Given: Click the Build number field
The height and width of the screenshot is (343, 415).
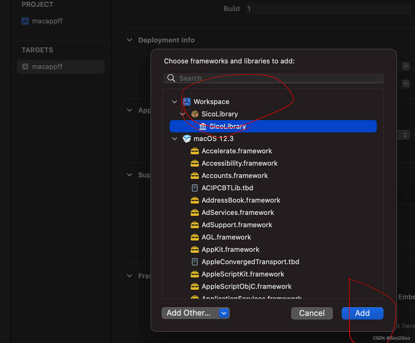Looking at the screenshot, I should coord(328,9).
